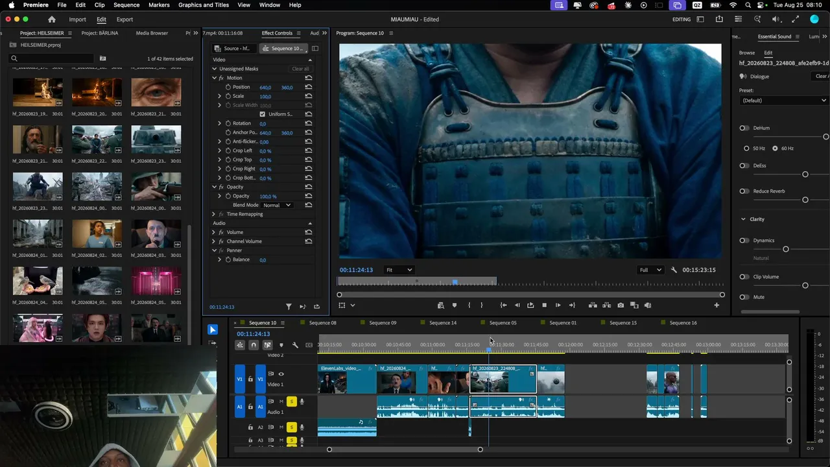Toggle Video 1 track visibility eye
The image size is (830, 467).
(x=281, y=374)
